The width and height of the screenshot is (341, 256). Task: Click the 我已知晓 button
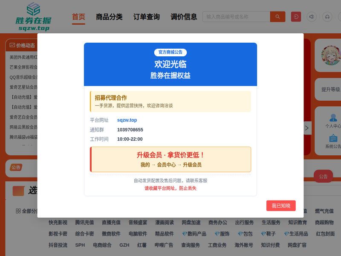281,206
